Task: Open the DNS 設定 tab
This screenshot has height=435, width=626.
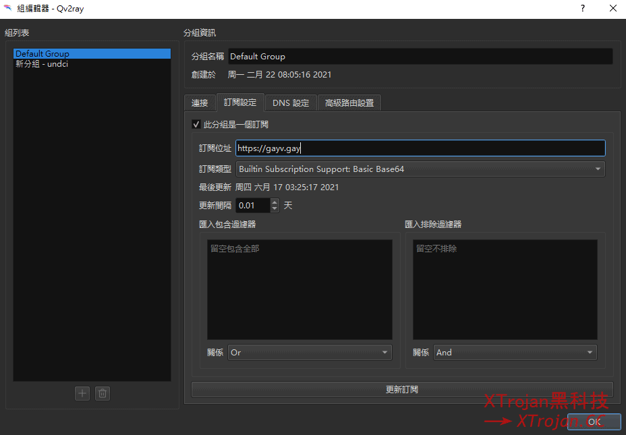Action: point(291,103)
